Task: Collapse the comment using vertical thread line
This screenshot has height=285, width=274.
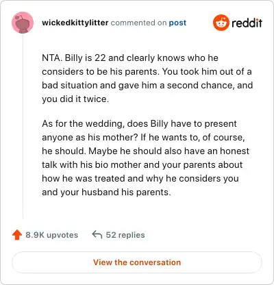Action: point(23,126)
